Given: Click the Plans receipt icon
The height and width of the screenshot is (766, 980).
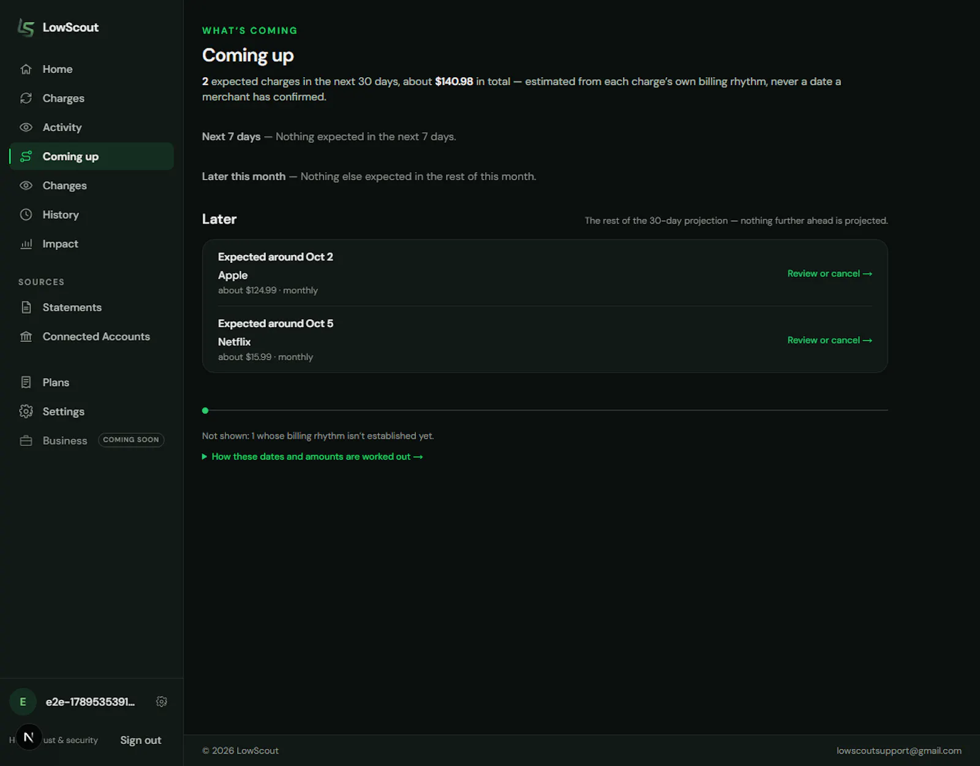Looking at the screenshot, I should click(26, 382).
